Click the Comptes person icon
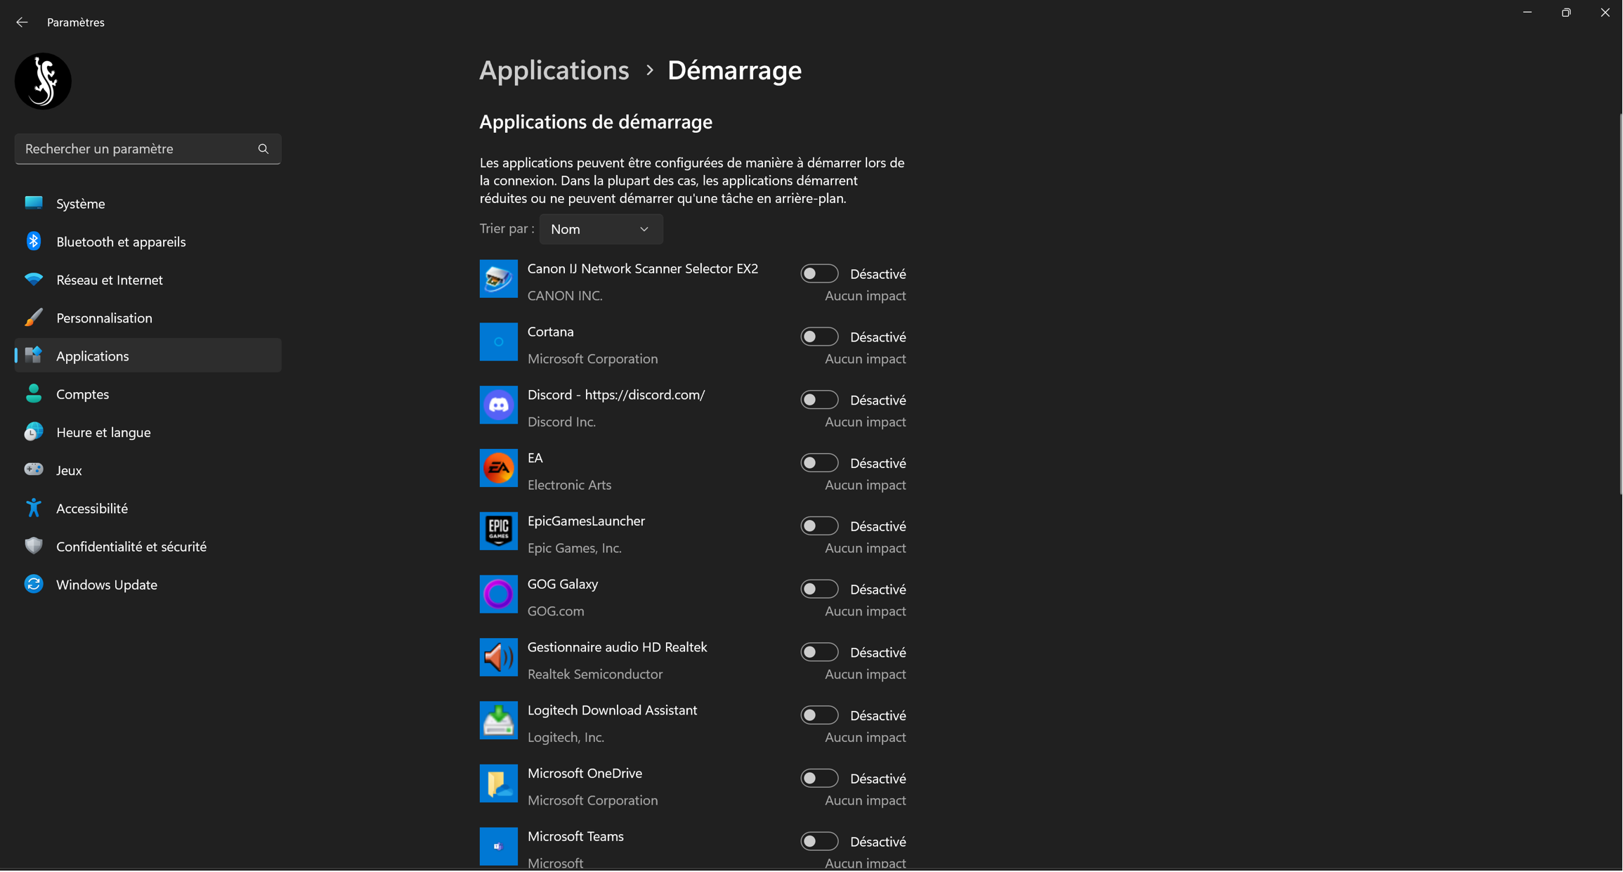1623x872 pixels. [x=34, y=393]
